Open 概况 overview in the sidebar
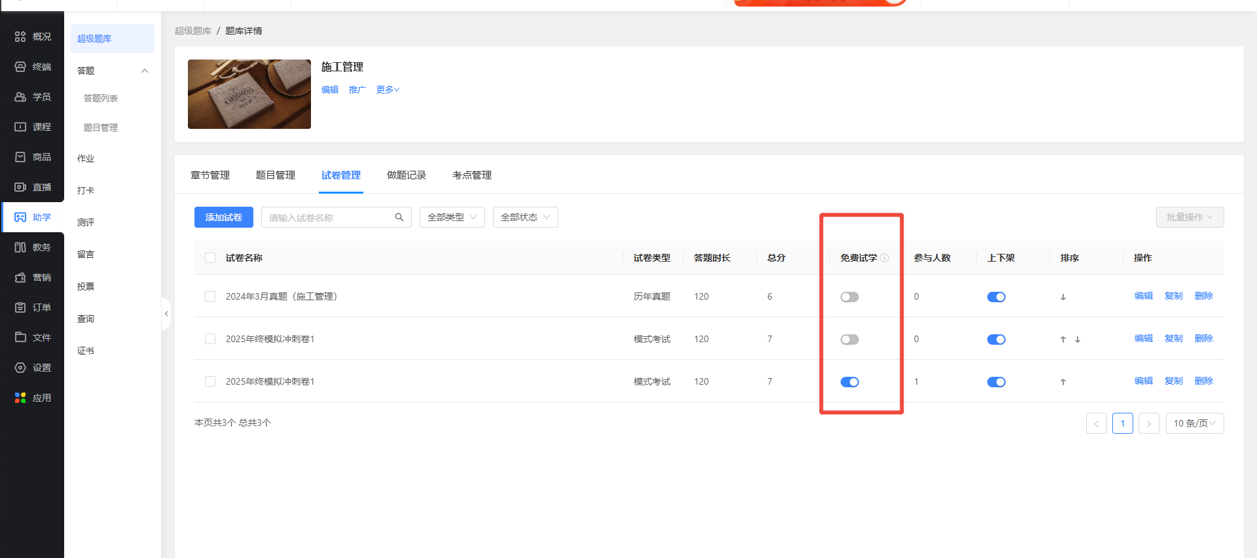This screenshot has height=558, width=1257. coord(33,37)
